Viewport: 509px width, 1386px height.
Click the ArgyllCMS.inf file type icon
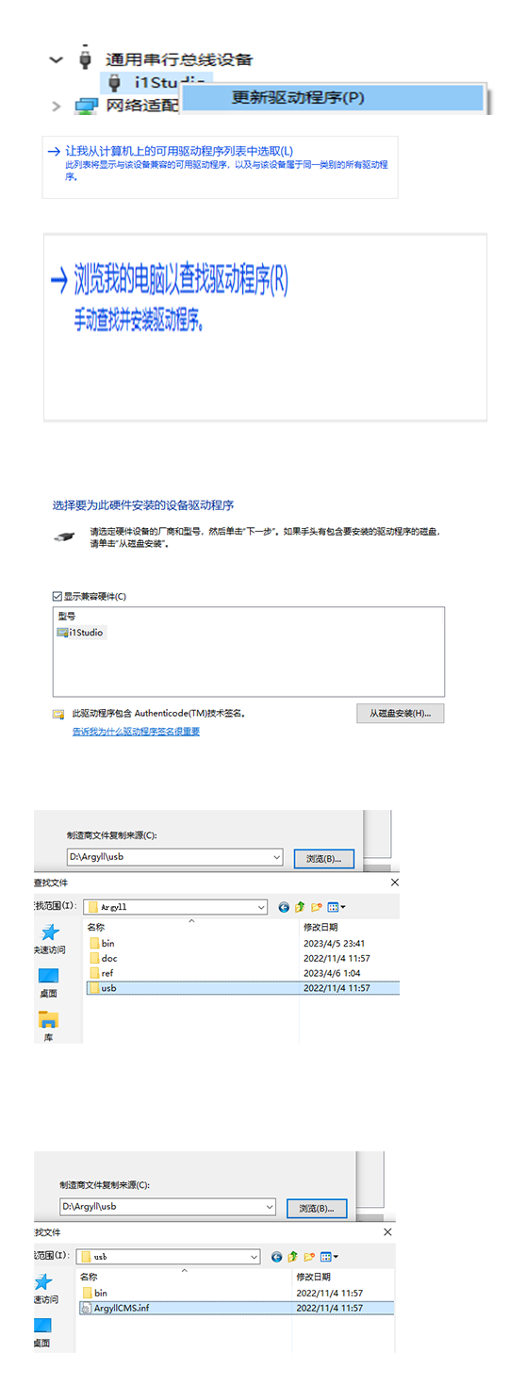(87, 1309)
